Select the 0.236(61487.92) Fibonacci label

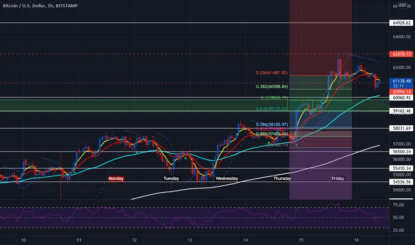coord(272,73)
